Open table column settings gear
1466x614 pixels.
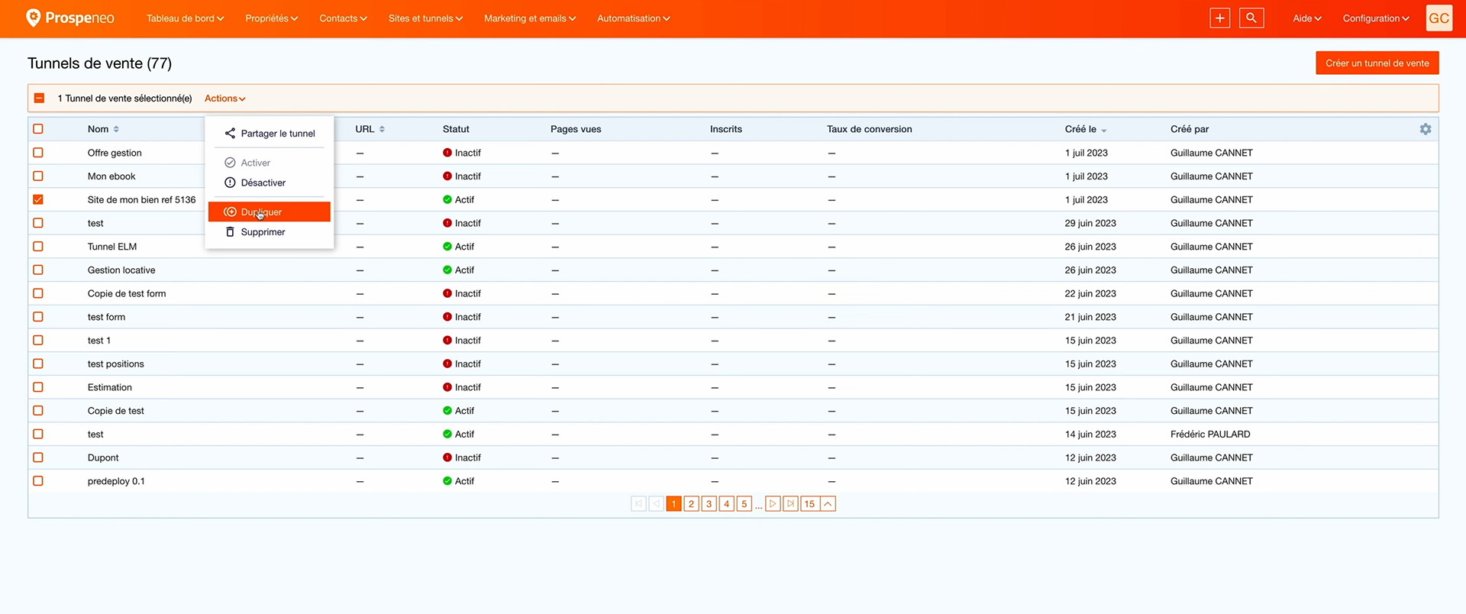(x=1426, y=129)
